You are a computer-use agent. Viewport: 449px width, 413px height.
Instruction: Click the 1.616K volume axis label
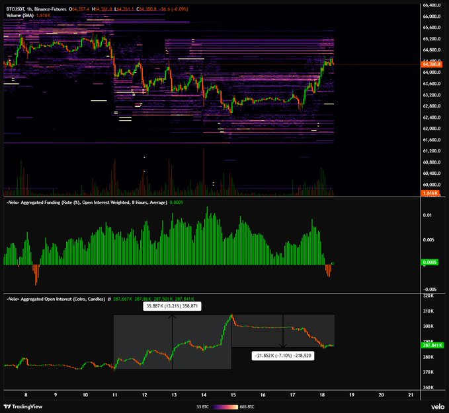[x=430, y=193]
